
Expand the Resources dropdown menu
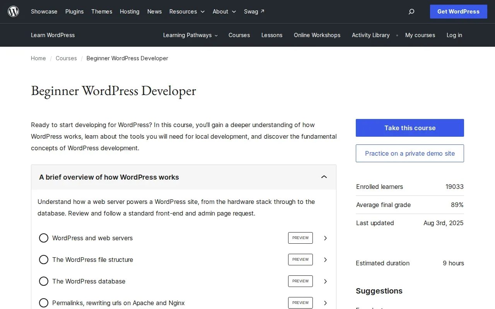point(187,12)
